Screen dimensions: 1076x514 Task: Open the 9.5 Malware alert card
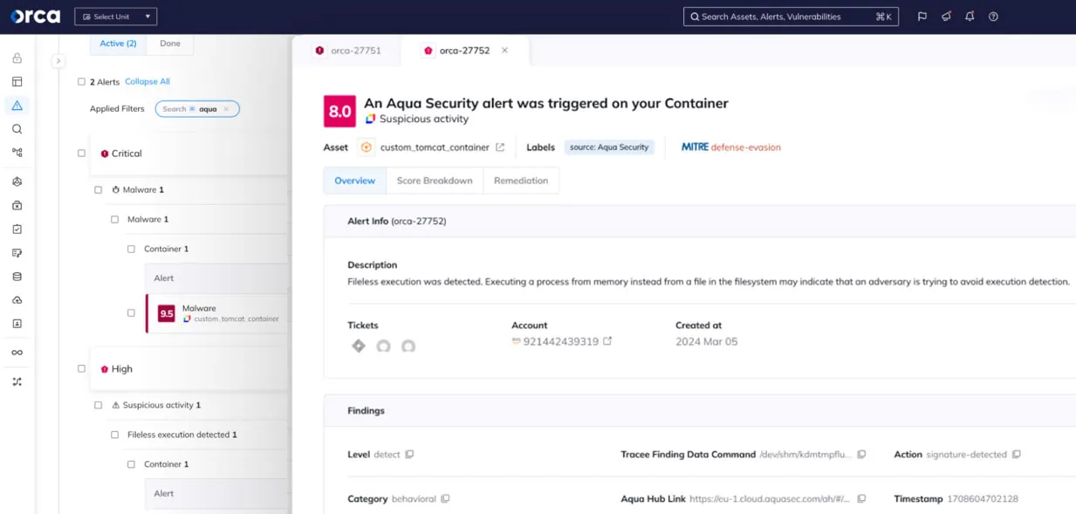tap(218, 312)
